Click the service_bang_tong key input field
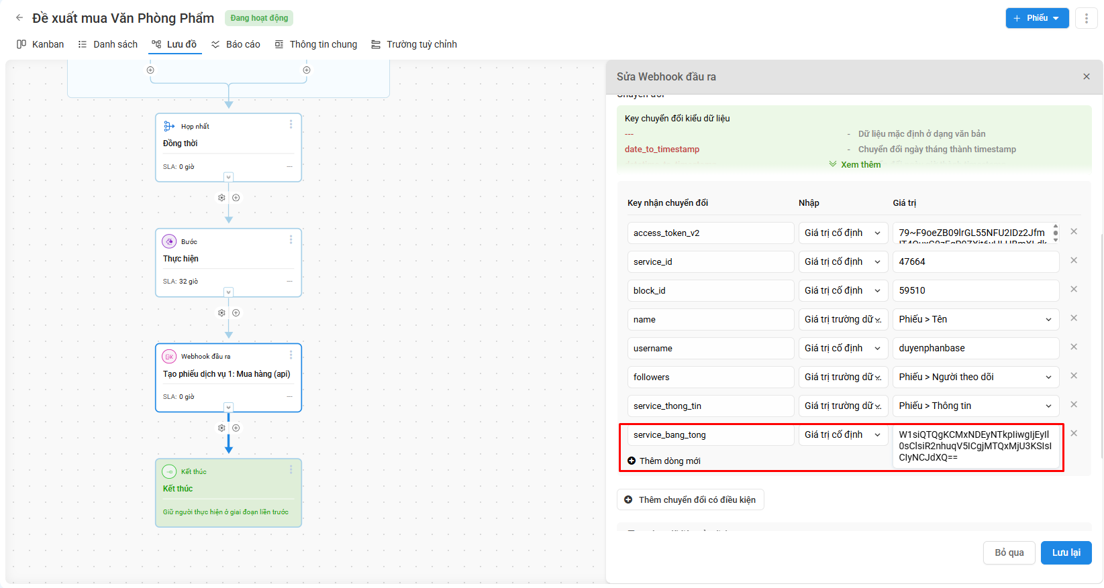 [711, 434]
